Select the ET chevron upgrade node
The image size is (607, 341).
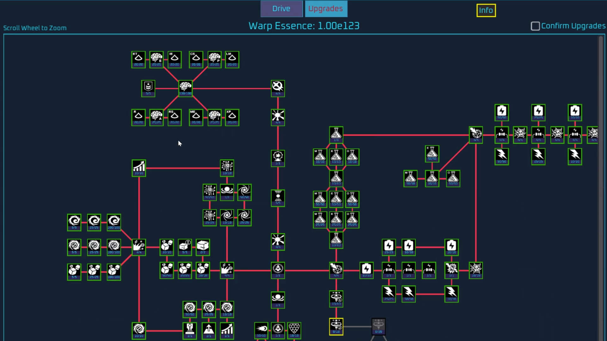138,59
